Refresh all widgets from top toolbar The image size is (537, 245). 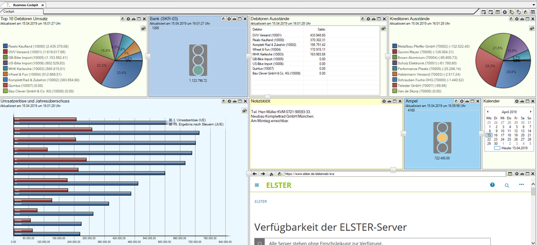(x=526, y=12)
